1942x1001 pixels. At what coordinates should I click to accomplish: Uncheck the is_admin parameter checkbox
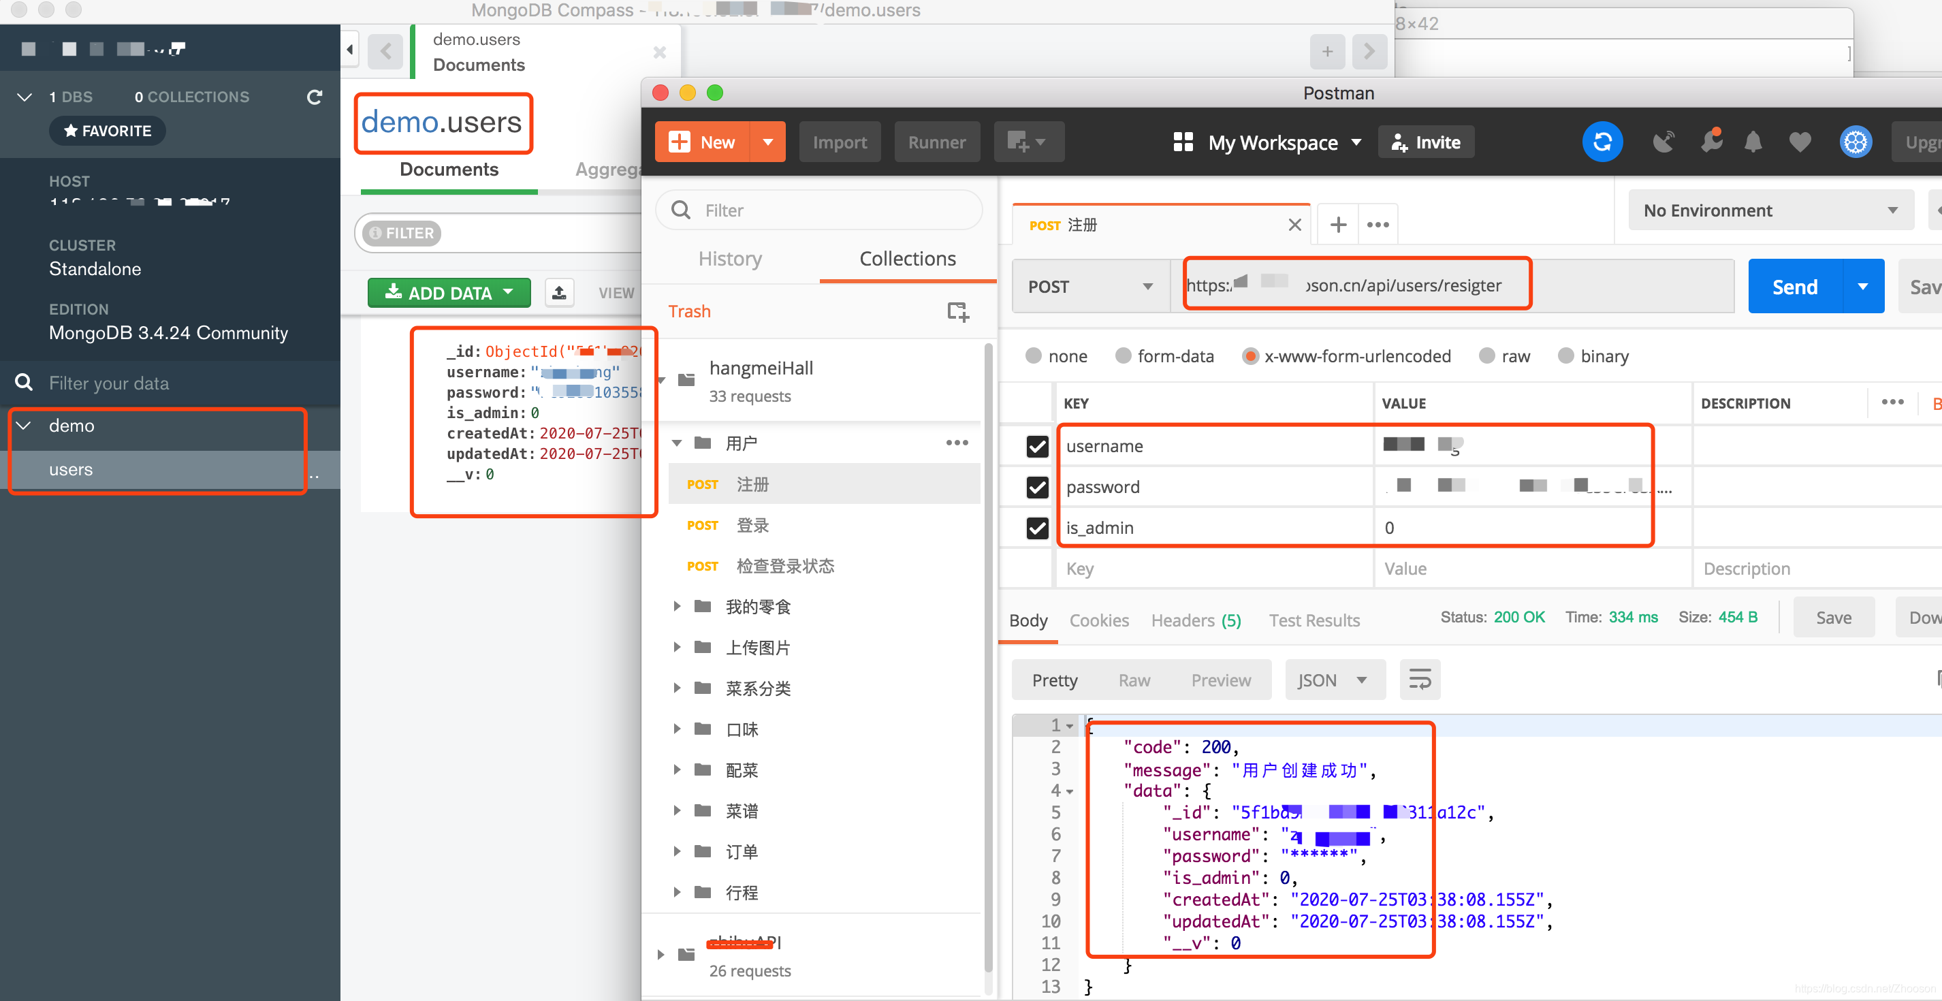1037,528
